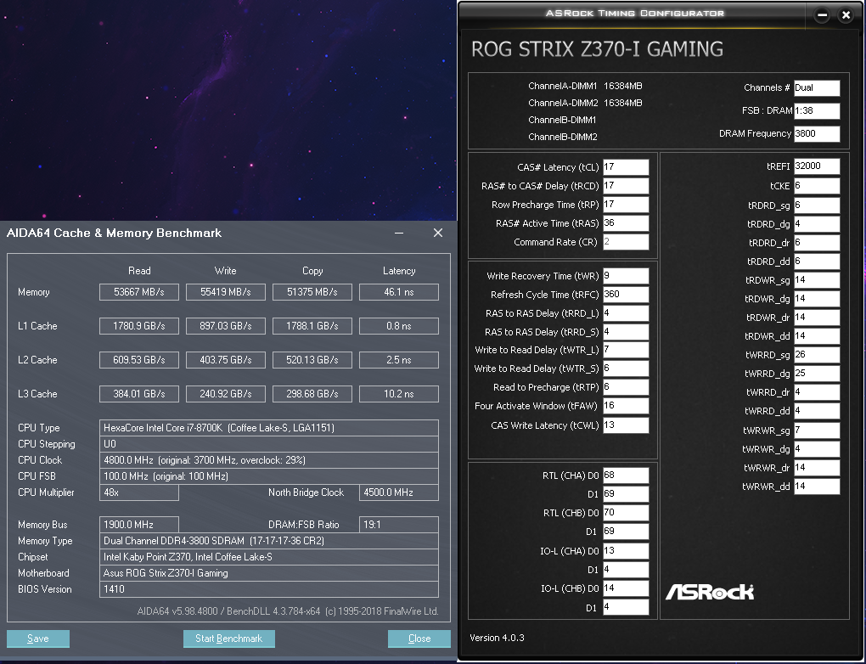The width and height of the screenshot is (866, 664).
Task: Click the CPU Multiplier value 48x
Action: click(139, 492)
